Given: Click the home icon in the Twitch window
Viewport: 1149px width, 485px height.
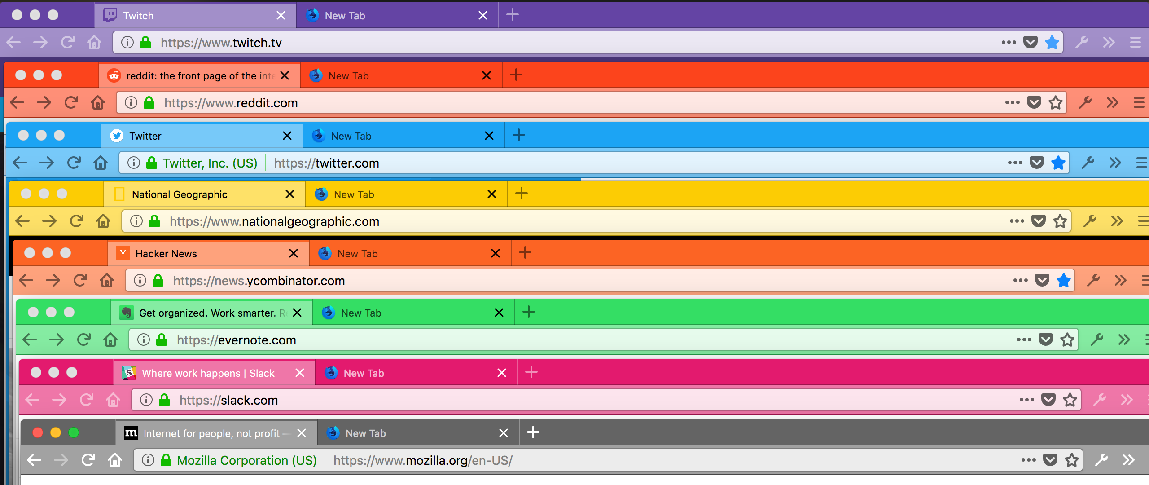Looking at the screenshot, I should [94, 43].
